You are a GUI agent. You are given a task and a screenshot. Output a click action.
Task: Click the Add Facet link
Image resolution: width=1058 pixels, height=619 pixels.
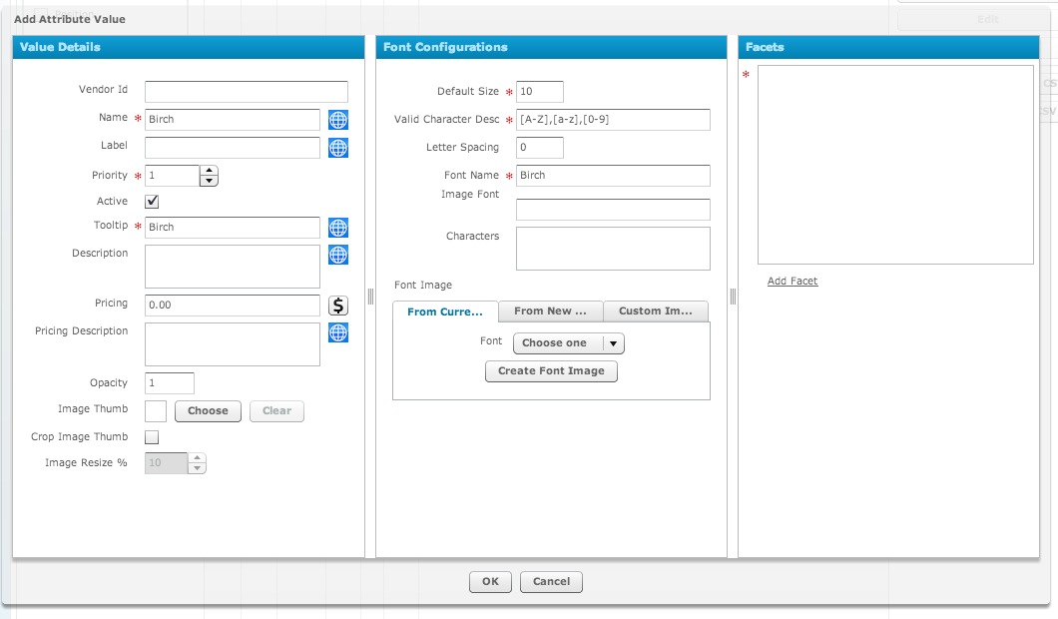click(793, 281)
